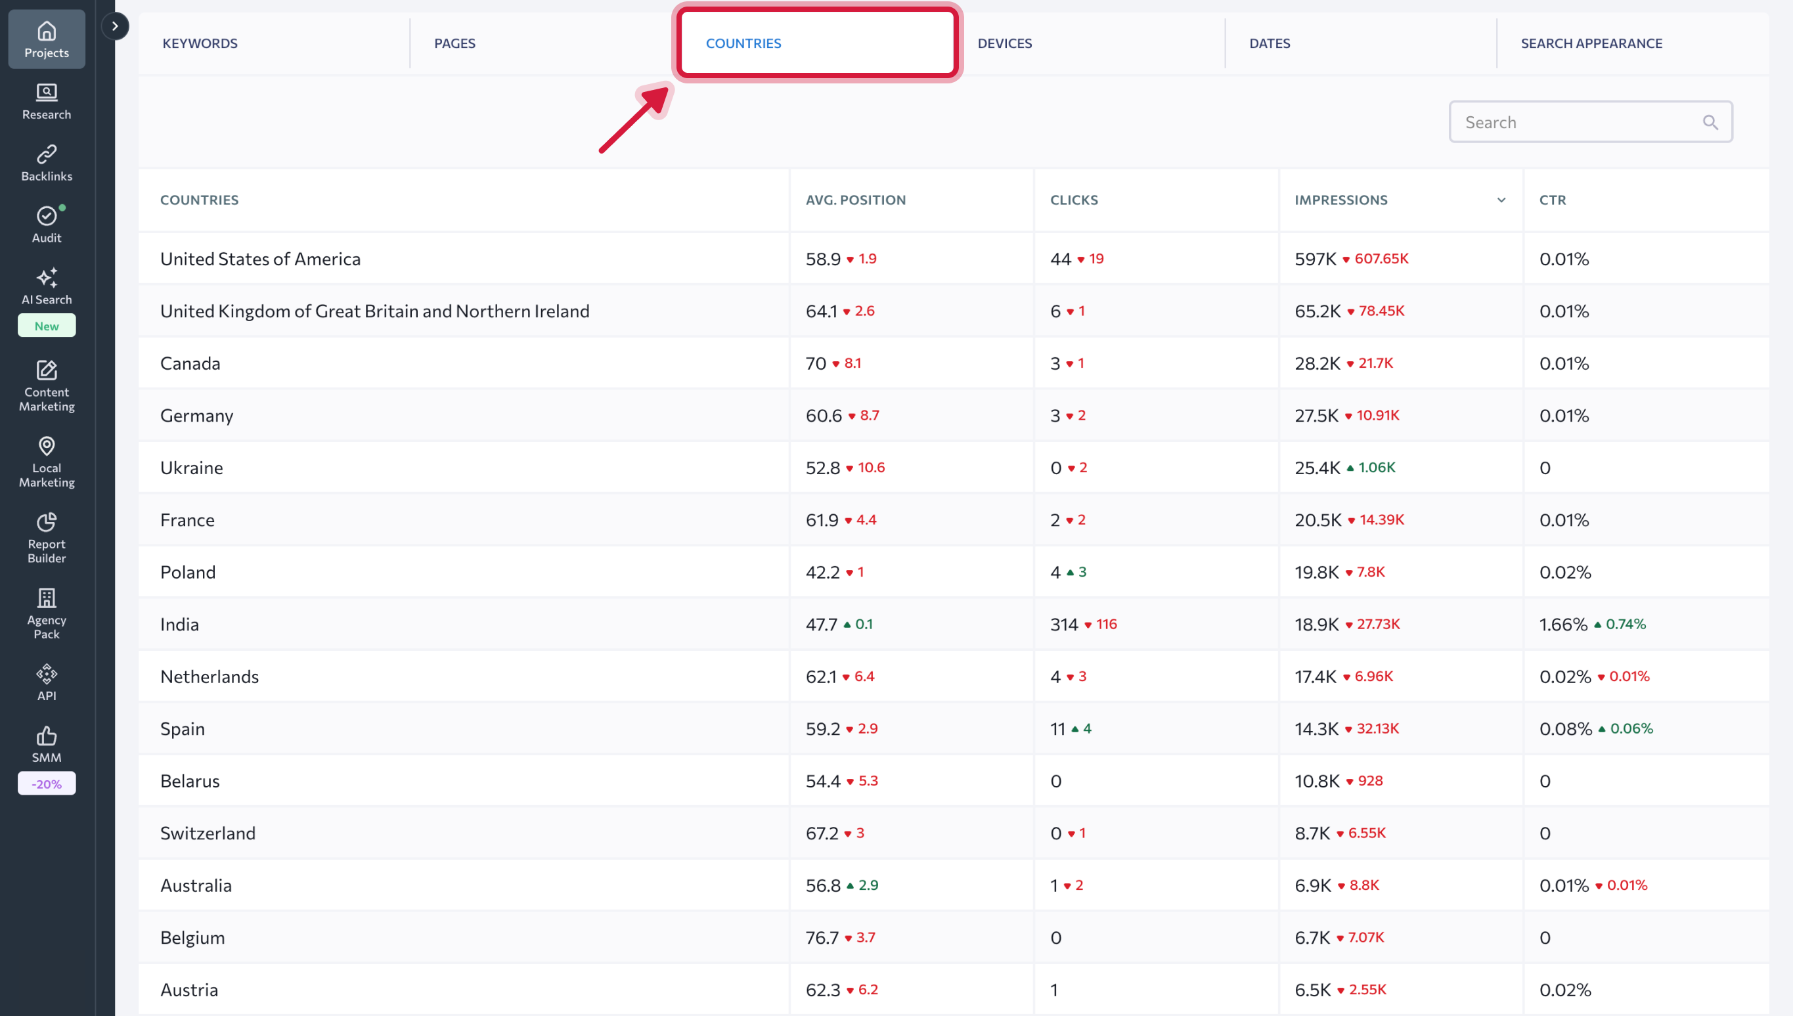Open the Audit section
This screenshot has width=1793, height=1016.
pyautogui.click(x=46, y=223)
